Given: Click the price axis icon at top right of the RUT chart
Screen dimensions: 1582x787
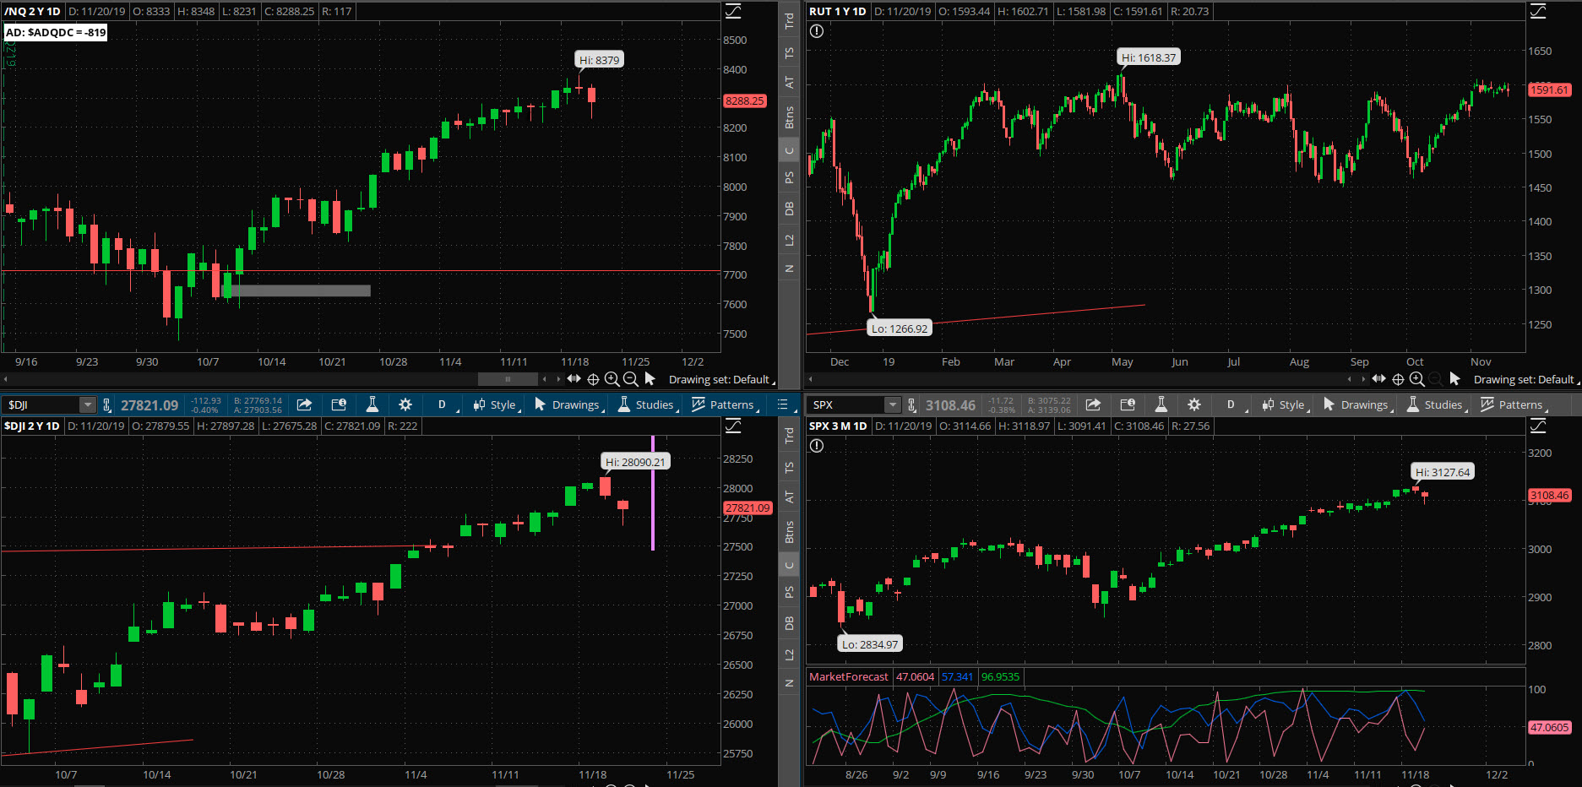Looking at the screenshot, I should tap(1538, 11).
